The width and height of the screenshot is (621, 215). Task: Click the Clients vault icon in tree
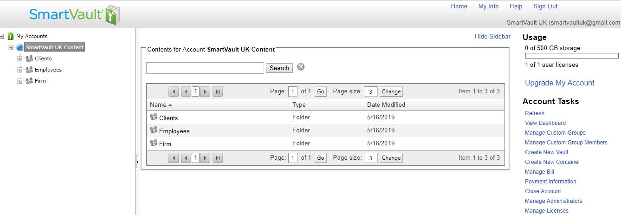click(29, 59)
